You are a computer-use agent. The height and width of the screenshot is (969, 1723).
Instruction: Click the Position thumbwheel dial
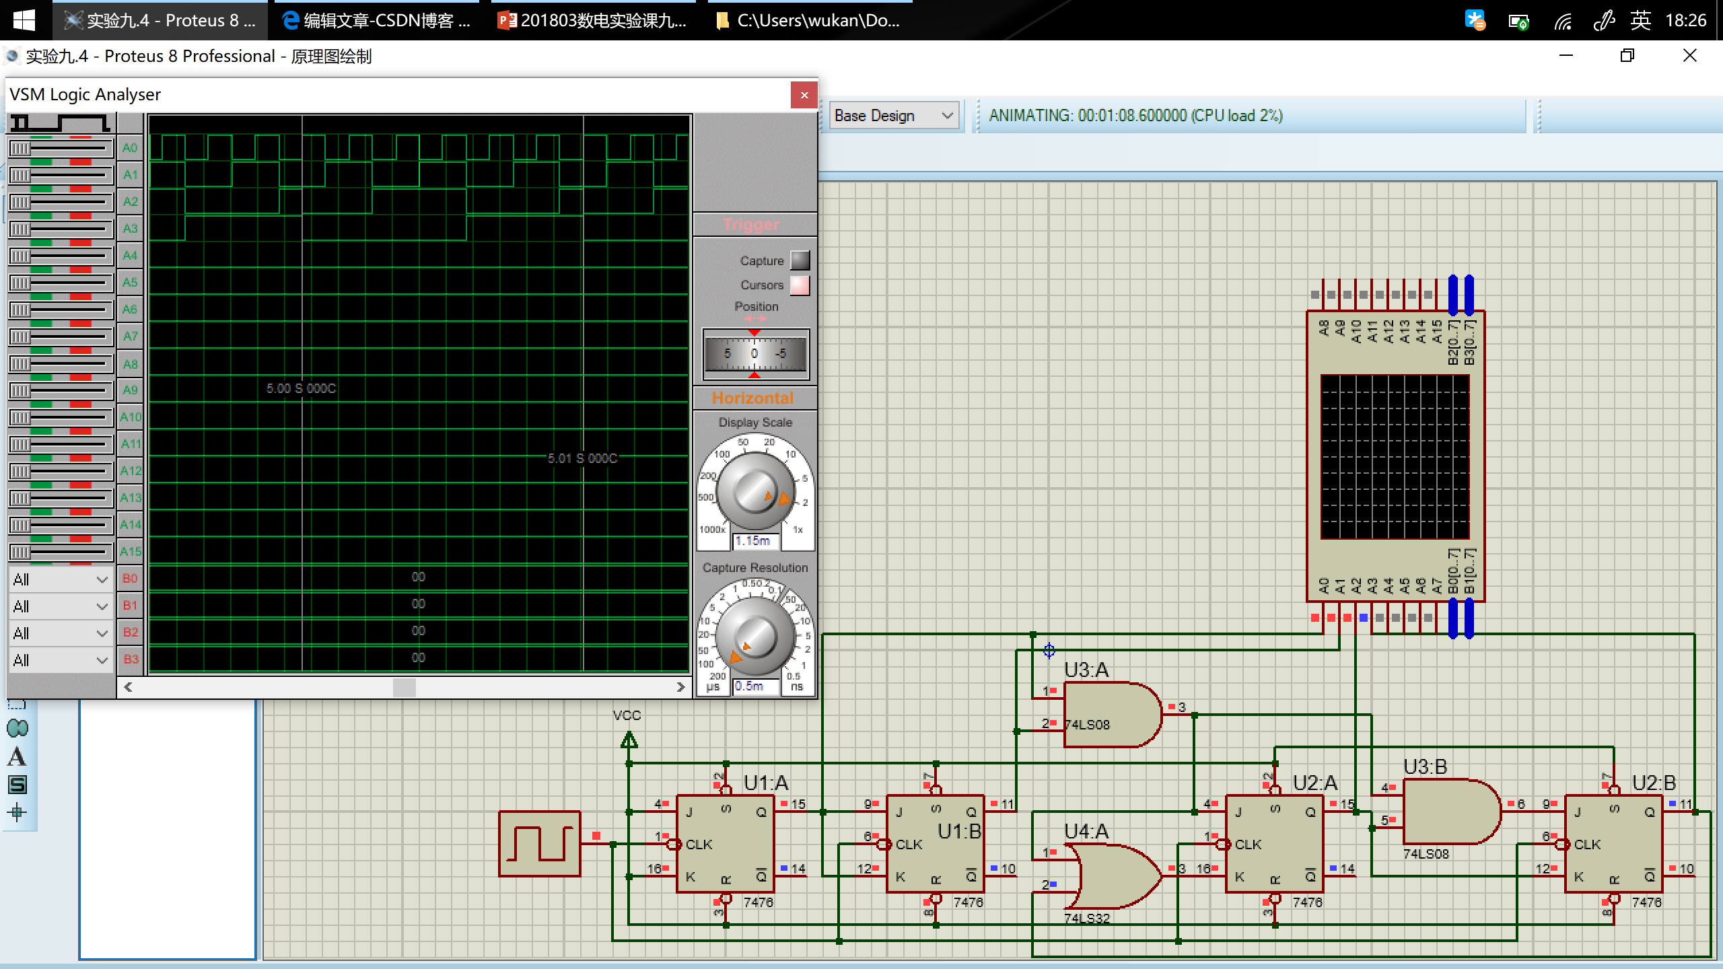(x=755, y=354)
